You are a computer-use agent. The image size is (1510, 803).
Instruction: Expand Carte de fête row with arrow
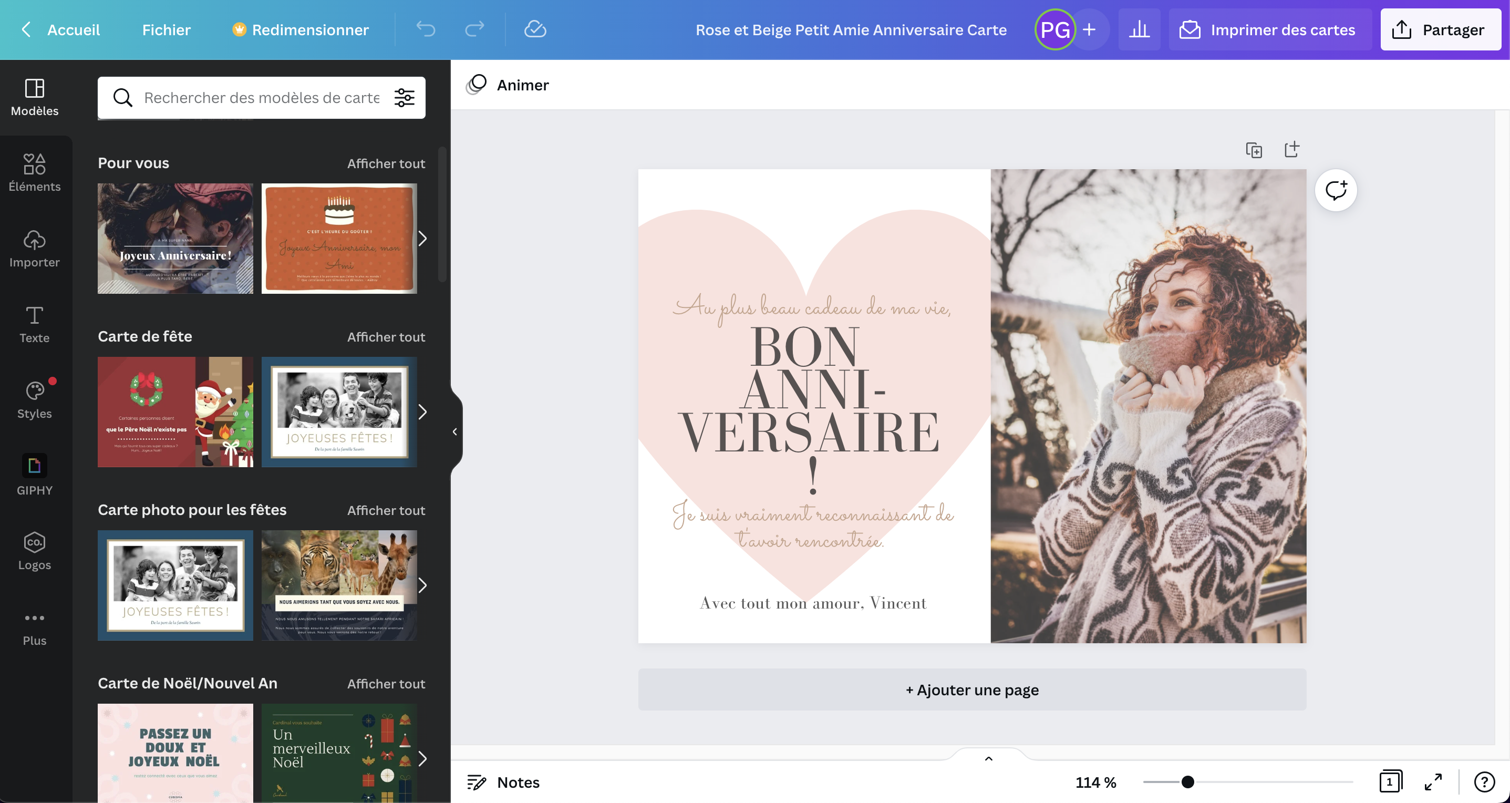click(422, 412)
